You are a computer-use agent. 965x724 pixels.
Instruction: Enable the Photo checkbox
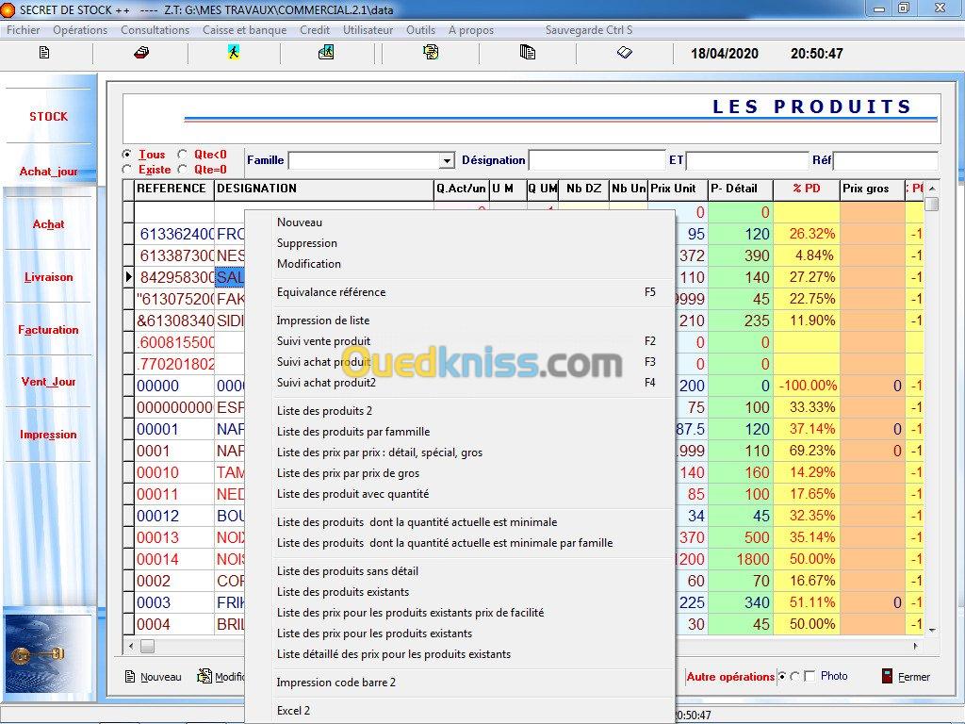pyautogui.click(x=810, y=676)
